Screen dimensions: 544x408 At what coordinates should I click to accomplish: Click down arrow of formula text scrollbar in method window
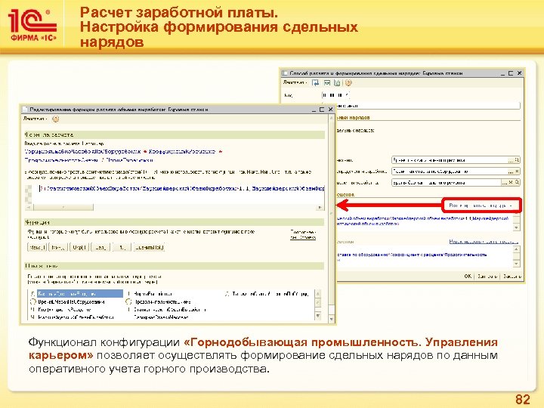click(517, 227)
